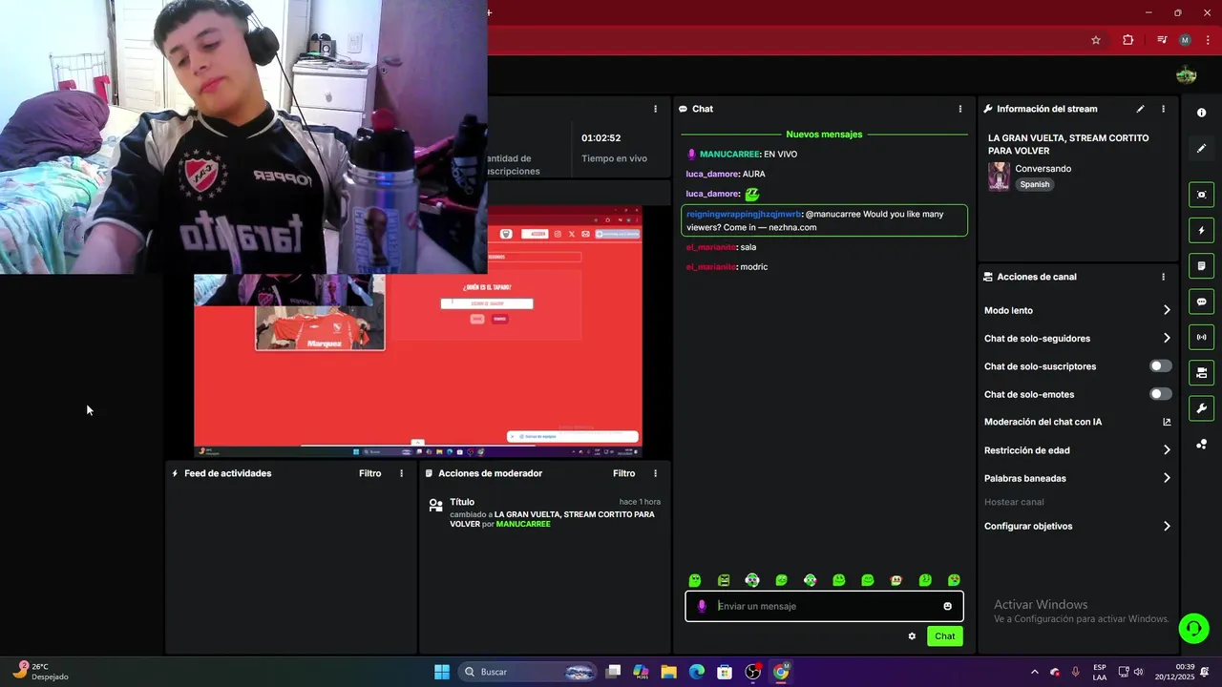Click the channel avatar at top right
This screenshot has height=687, width=1222.
coord(1186,75)
